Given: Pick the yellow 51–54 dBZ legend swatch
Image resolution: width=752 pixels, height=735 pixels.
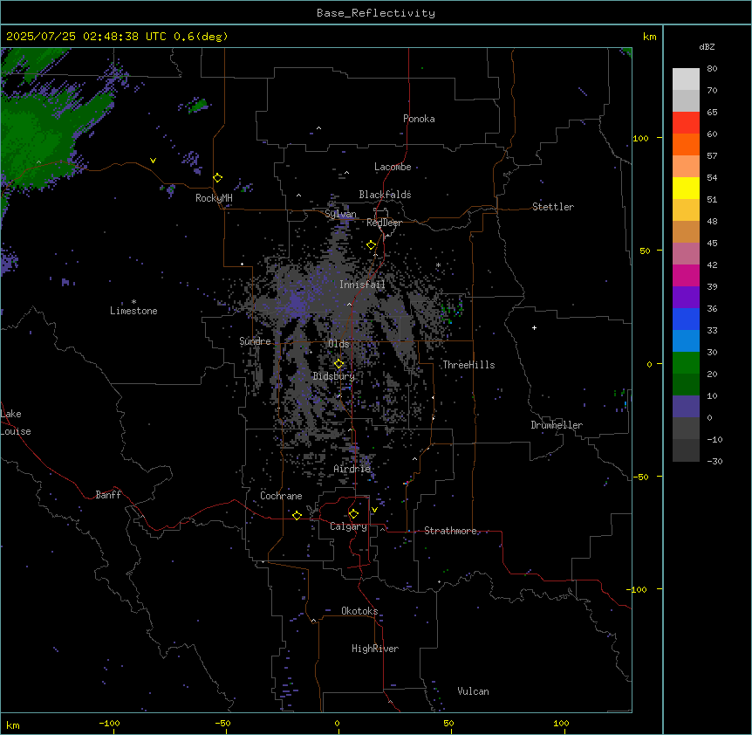Looking at the screenshot, I should [686, 188].
